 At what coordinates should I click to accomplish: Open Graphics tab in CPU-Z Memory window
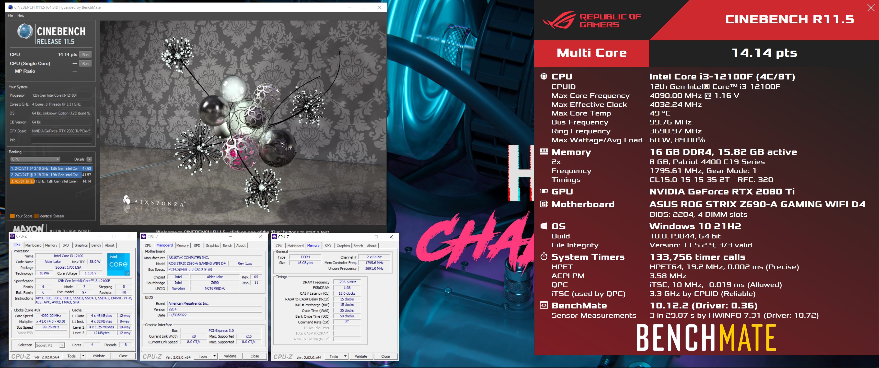343,246
